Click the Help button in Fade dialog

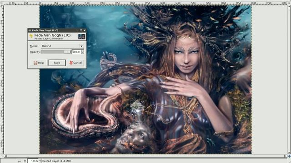39,63
